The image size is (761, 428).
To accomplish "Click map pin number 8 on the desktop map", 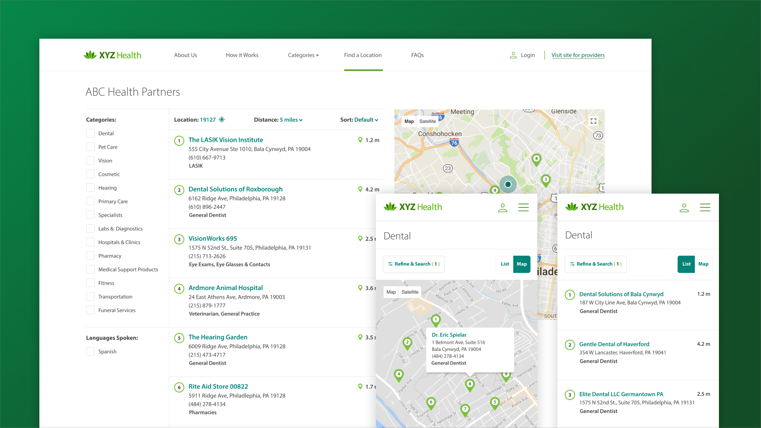I will [536, 159].
